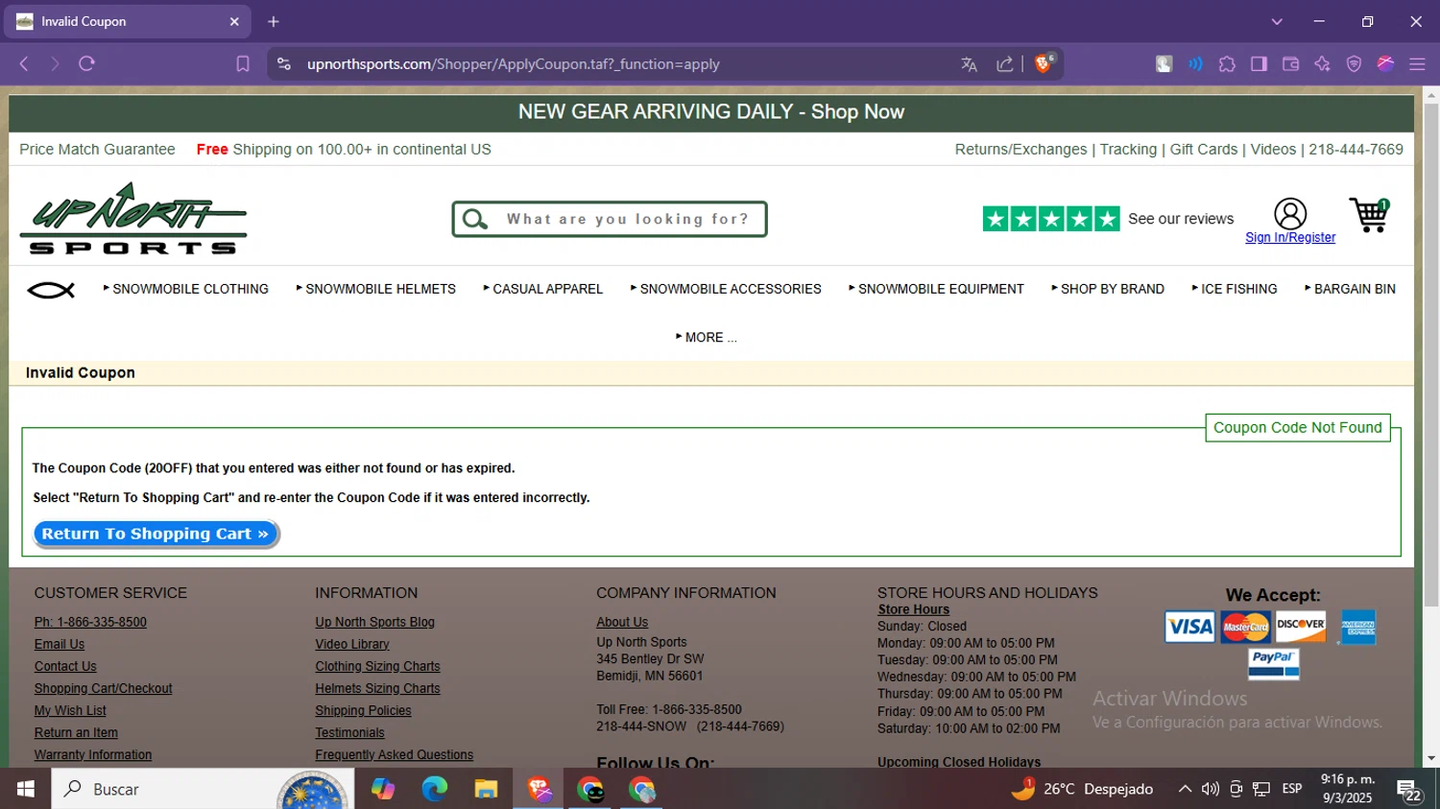Screen dimensions: 1440x809
Task: Open the Contact Us footer link
Action: pos(65,667)
